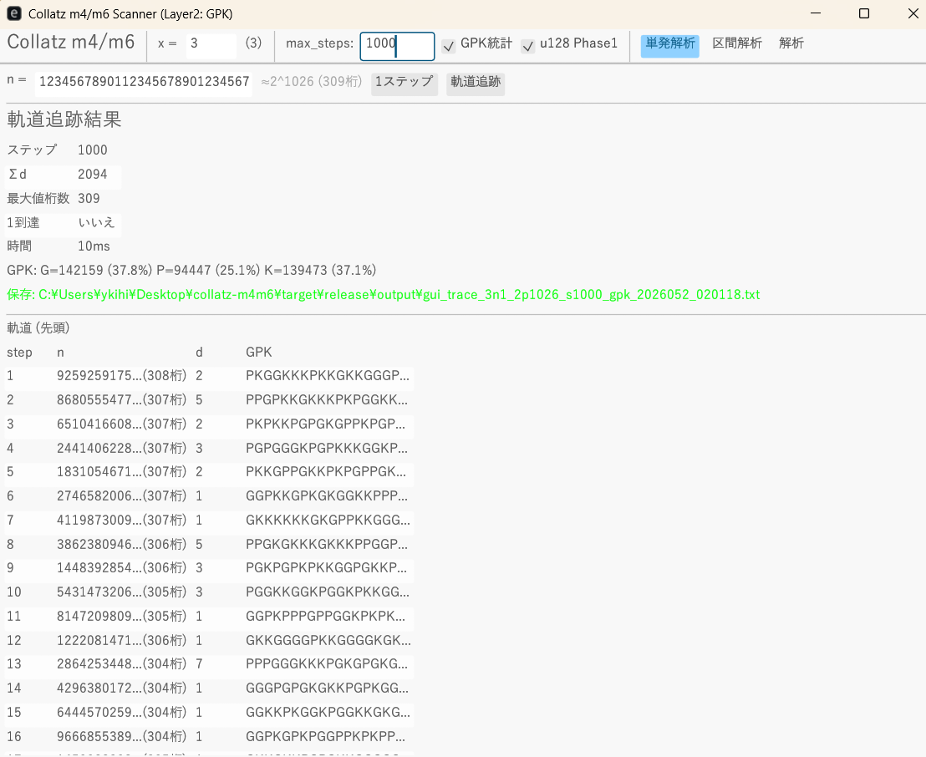Click n value in step 8 row
The image size is (926, 757).
click(x=121, y=546)
